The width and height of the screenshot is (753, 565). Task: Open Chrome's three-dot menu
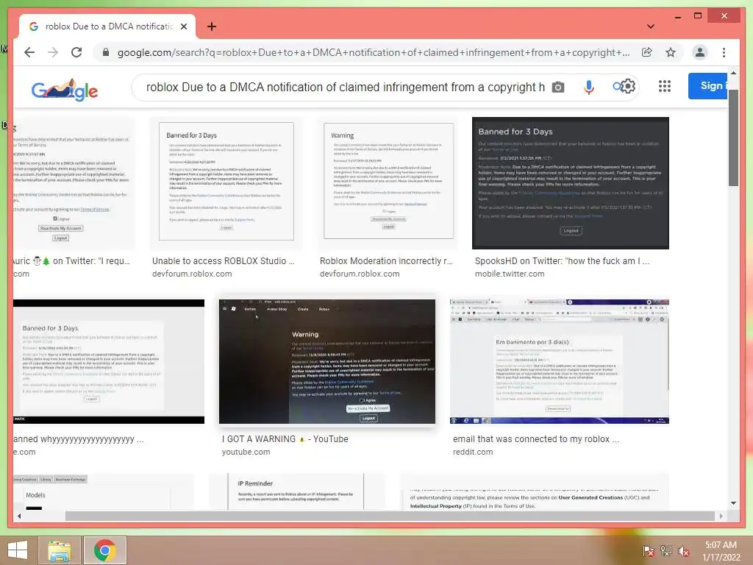click(724, 52)
